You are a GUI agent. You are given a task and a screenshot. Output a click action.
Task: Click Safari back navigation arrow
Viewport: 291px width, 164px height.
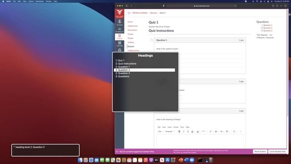(x=131, y=6)
